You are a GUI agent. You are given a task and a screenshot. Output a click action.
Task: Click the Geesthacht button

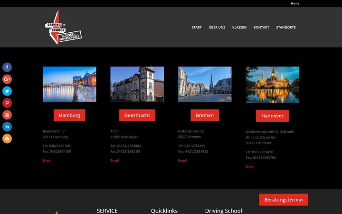coord(137,115)
